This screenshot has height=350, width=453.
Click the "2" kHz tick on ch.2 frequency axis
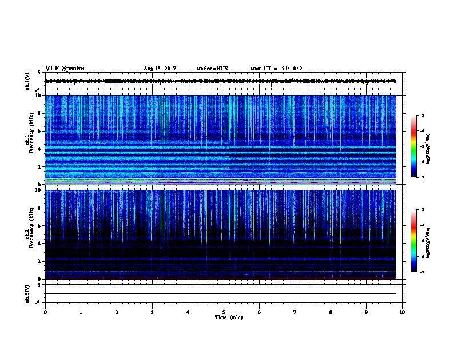tap(39, 261)
